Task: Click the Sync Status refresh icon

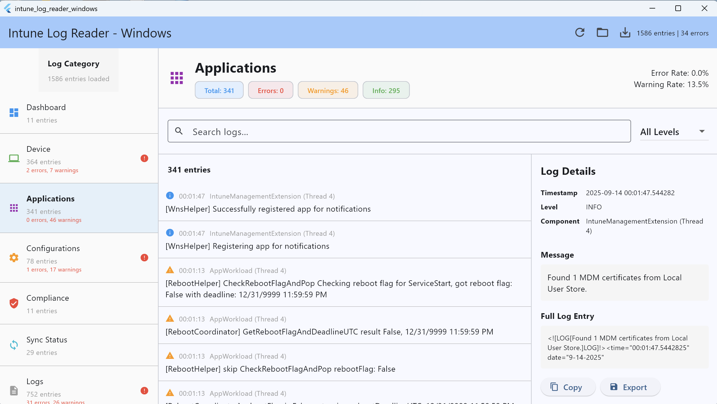Action: tap(14, 345)
